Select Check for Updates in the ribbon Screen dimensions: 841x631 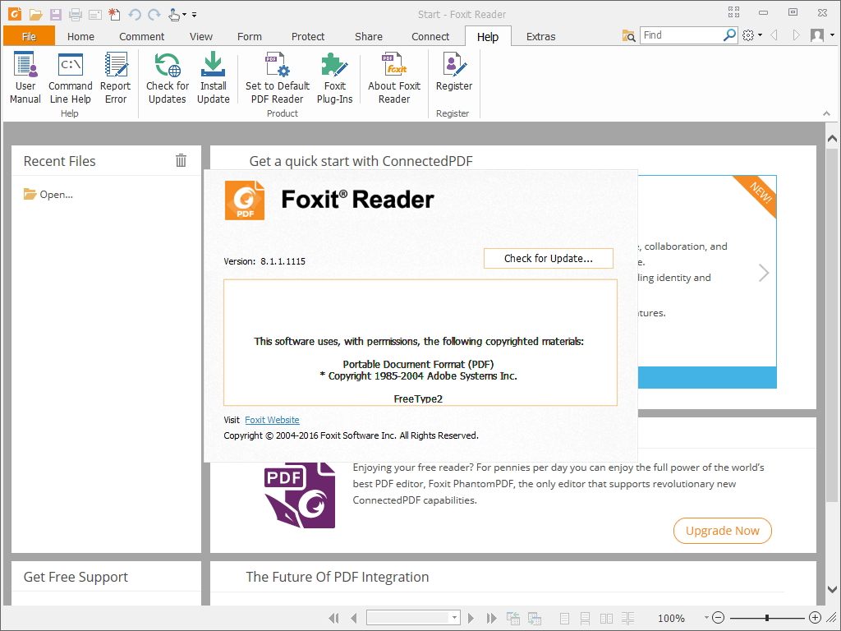pyautogui.click(x=167, y=77)
